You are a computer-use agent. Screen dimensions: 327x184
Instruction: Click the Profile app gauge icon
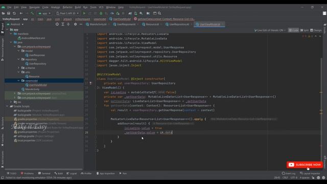(112, 13)
